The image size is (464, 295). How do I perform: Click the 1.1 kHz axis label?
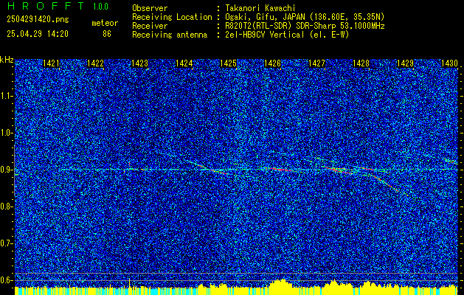(6, 96)
